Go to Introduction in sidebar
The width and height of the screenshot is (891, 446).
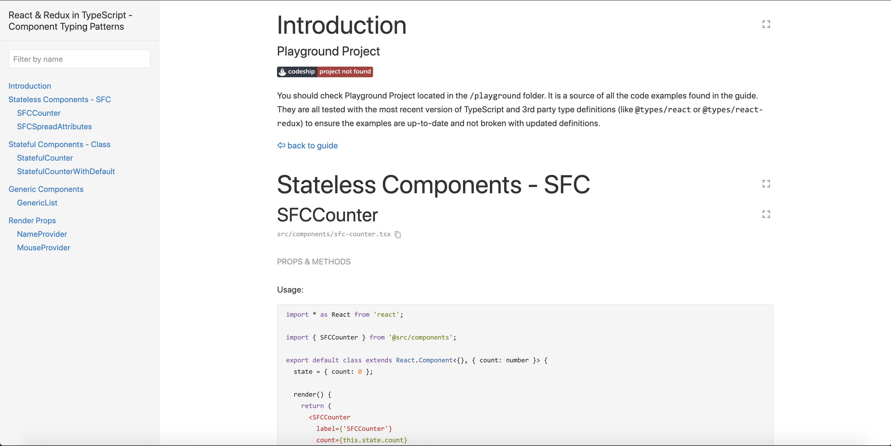(30, 86)
